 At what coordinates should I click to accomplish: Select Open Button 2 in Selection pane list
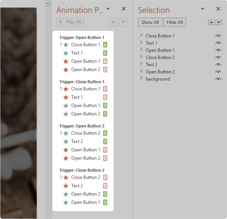tap(160, 72)
